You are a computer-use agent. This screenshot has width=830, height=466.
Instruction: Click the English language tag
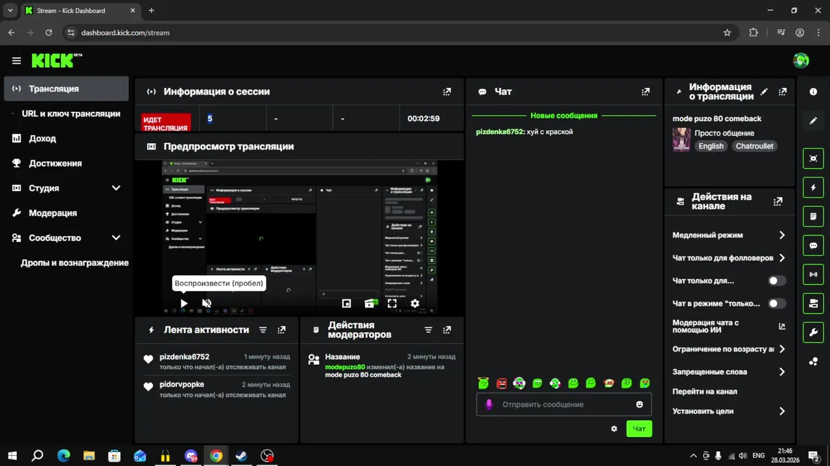[711, 146]
